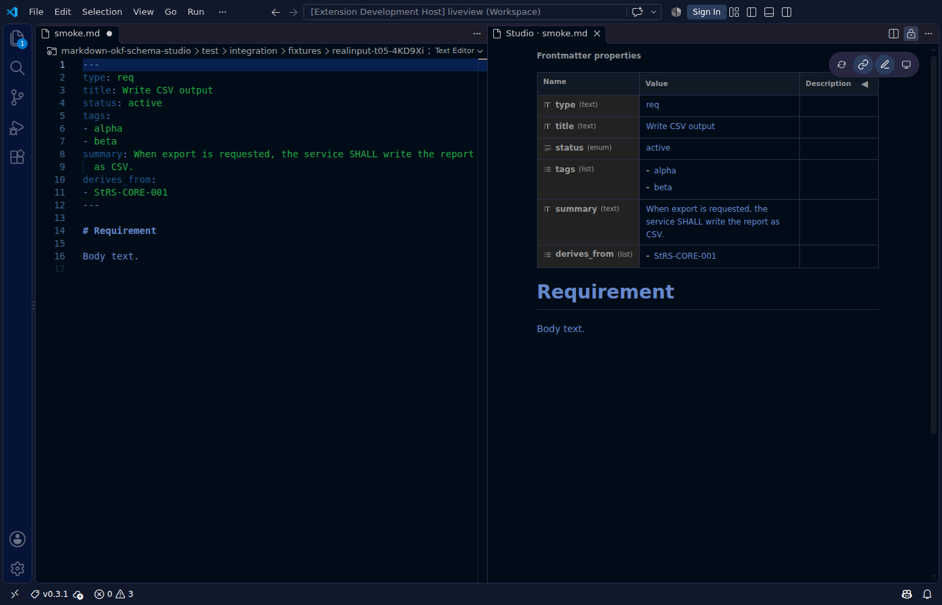This screenshot has width=942, height=605.
Task: Open the Accounts menu icon
Action: pos(17,539)
